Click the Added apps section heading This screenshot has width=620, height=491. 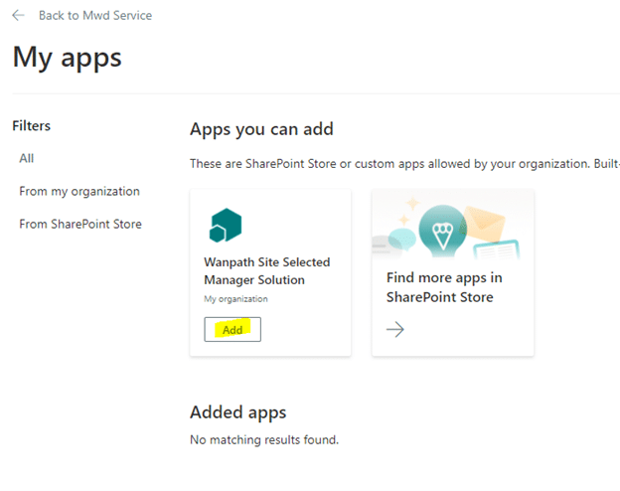pyautogui.click(x=237, y=412)
